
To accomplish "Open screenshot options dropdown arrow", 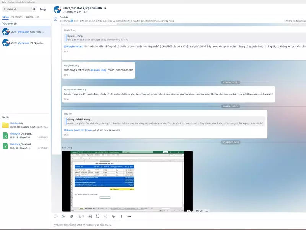I will 83,216.
